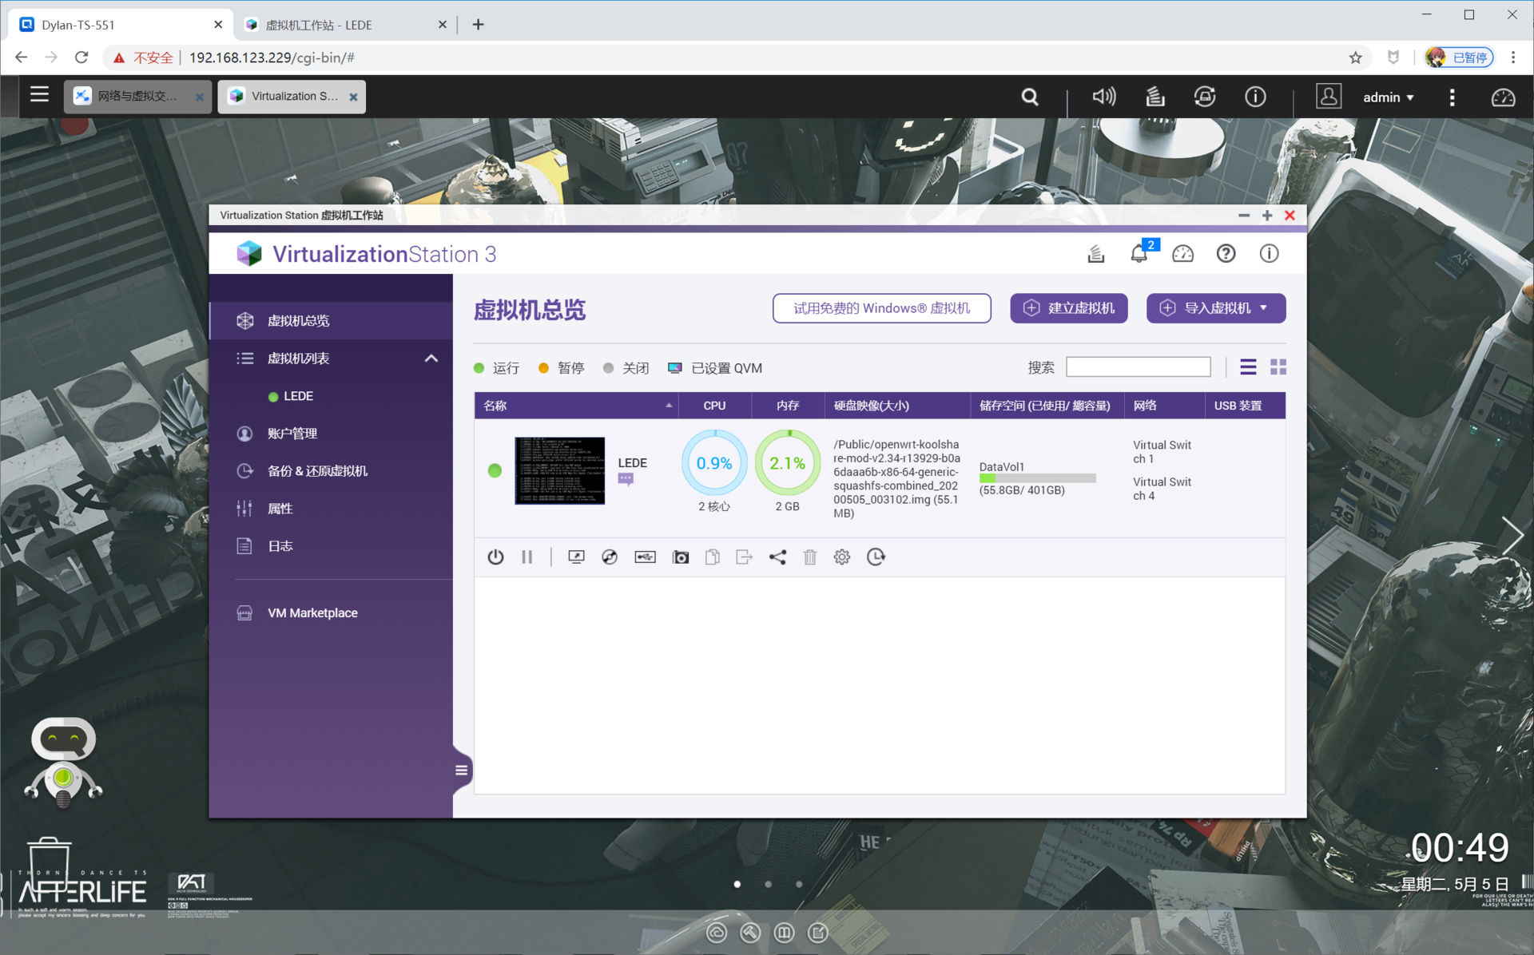Switch to list view mode
Screen dimensions: 1534x955
click(x=1248, y=367)
